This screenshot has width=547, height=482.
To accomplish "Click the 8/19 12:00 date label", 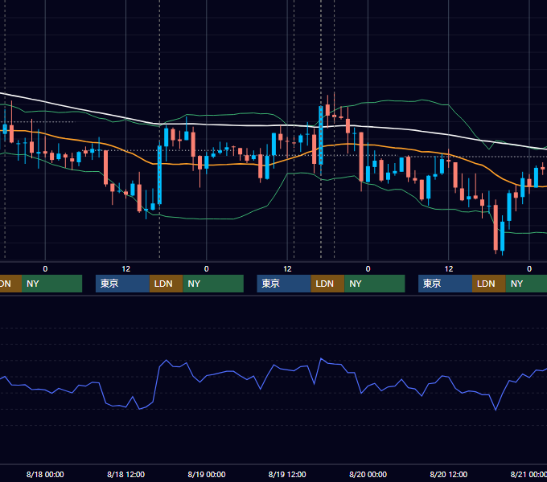I will click(x=287, y=474).
